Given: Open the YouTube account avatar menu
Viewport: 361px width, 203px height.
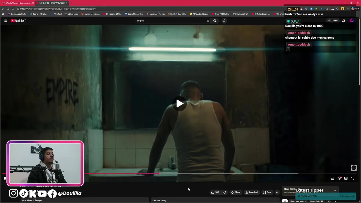Looking at the screenshot, I should pos(351,21).
